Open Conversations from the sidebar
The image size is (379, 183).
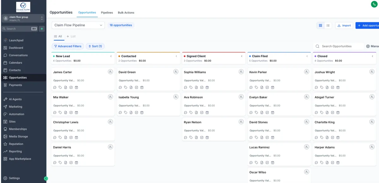click(x=18, y=55)
